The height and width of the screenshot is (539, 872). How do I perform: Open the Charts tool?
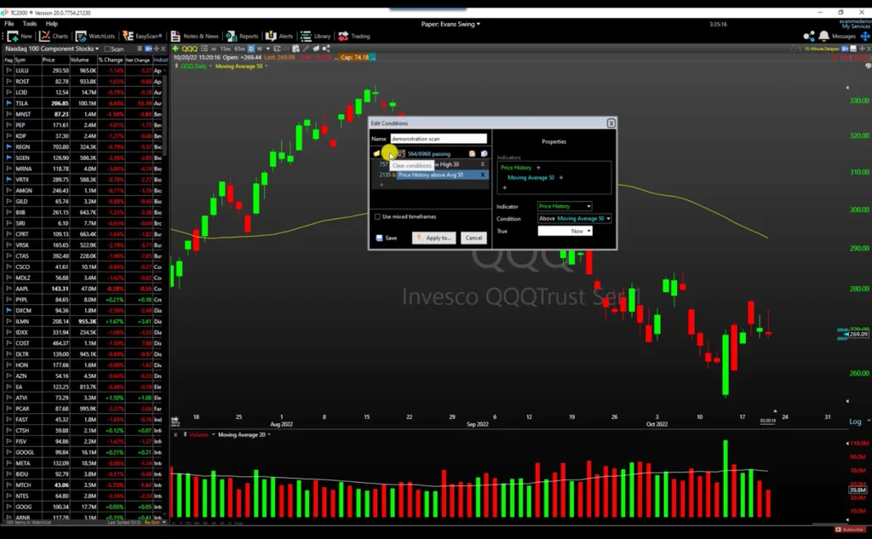tap(55, 36)
